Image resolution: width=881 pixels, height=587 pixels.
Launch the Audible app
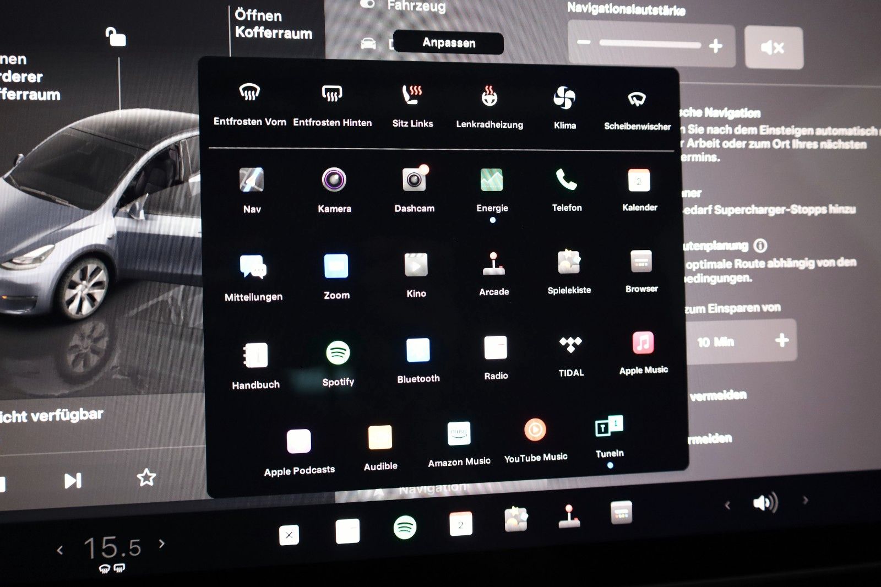click(380, 438)
